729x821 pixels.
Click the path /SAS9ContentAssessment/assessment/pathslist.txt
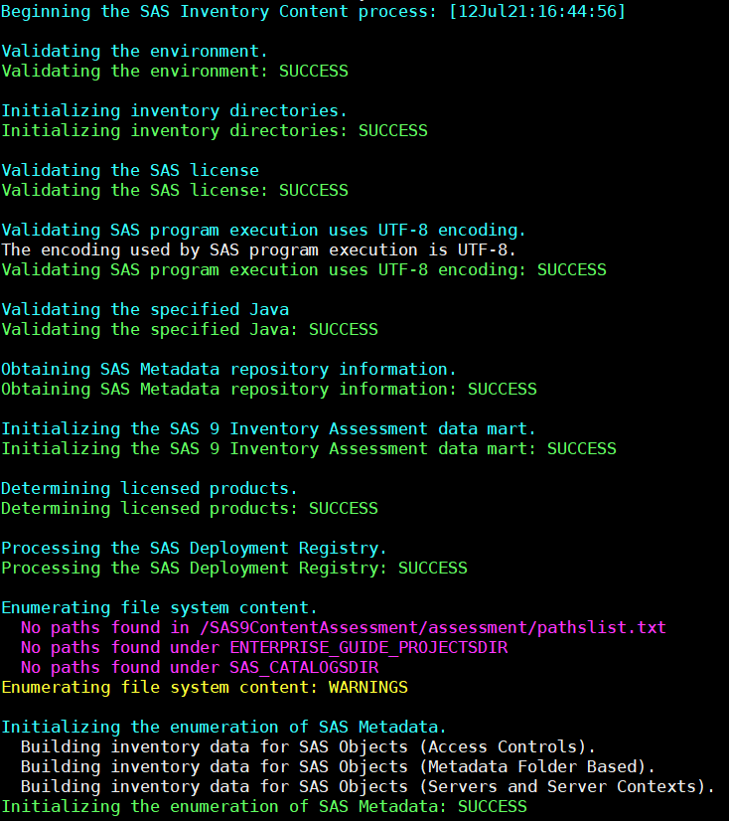[x=433, y=628]
